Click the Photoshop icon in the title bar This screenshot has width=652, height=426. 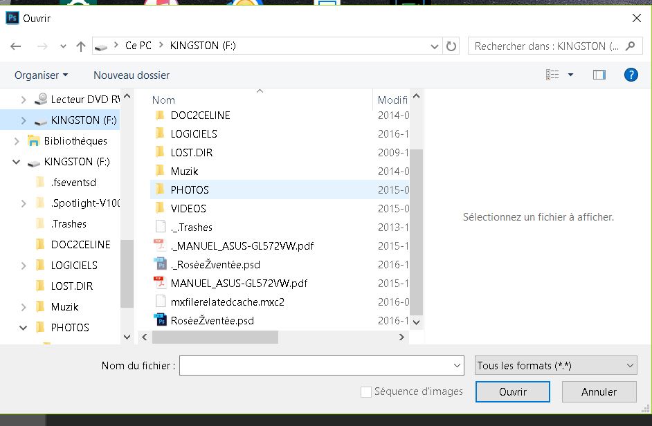point(12,18)
